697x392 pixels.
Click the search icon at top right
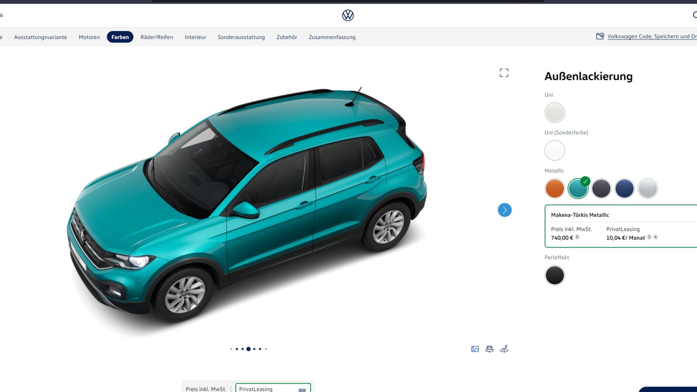[x=694, y=15]
